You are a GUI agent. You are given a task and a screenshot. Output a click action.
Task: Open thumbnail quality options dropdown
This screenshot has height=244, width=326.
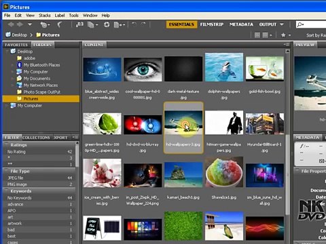268,35
